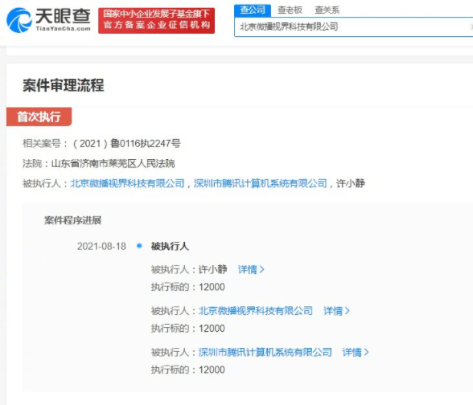Click the 案件程序进展 section title
Image resolution: width=473 pixels, height=405 pixels.
tap(72, 220)
